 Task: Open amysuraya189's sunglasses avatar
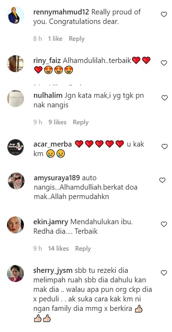(x=16, y=181)
